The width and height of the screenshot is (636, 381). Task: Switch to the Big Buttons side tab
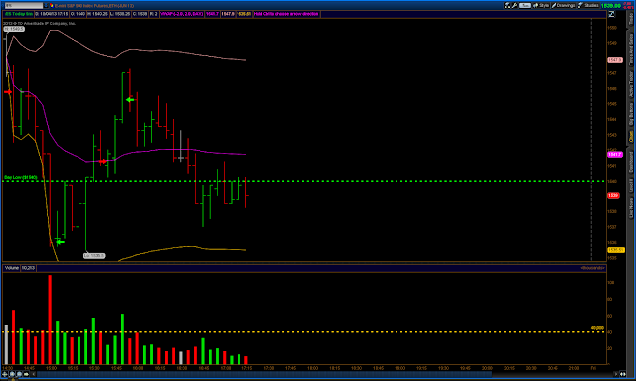click(x=631, y=114)
